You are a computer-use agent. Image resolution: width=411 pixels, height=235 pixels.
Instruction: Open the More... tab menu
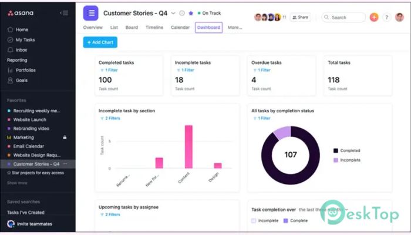(235, 27)
